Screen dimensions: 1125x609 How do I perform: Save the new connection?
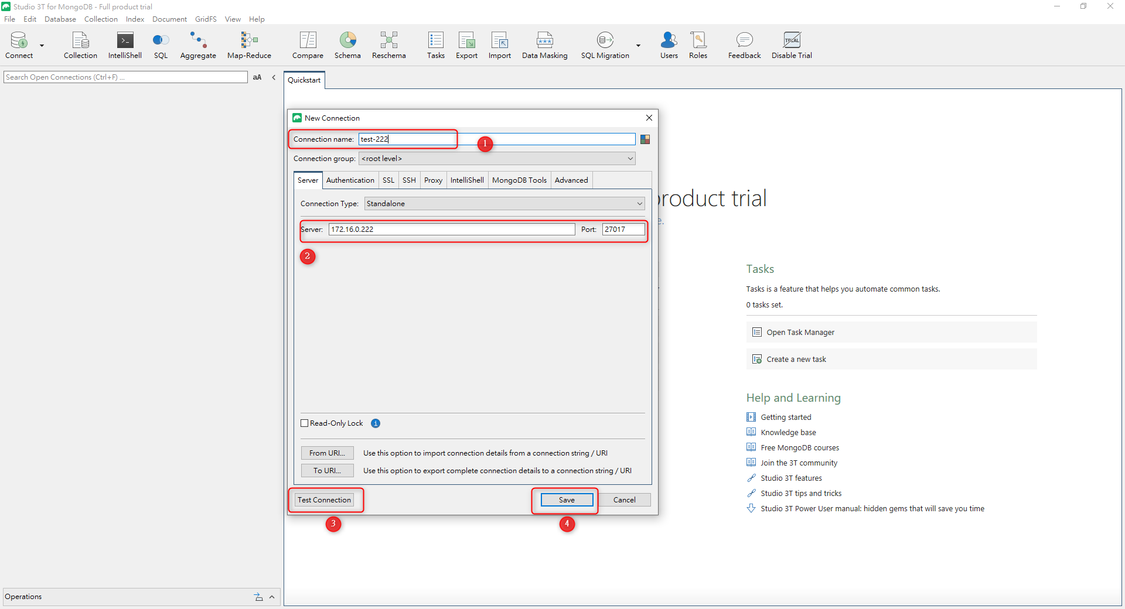567,500
